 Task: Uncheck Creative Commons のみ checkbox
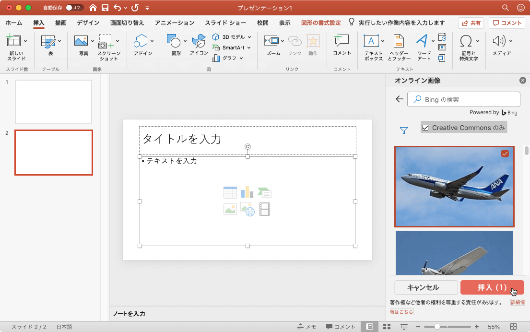(425, 128)
